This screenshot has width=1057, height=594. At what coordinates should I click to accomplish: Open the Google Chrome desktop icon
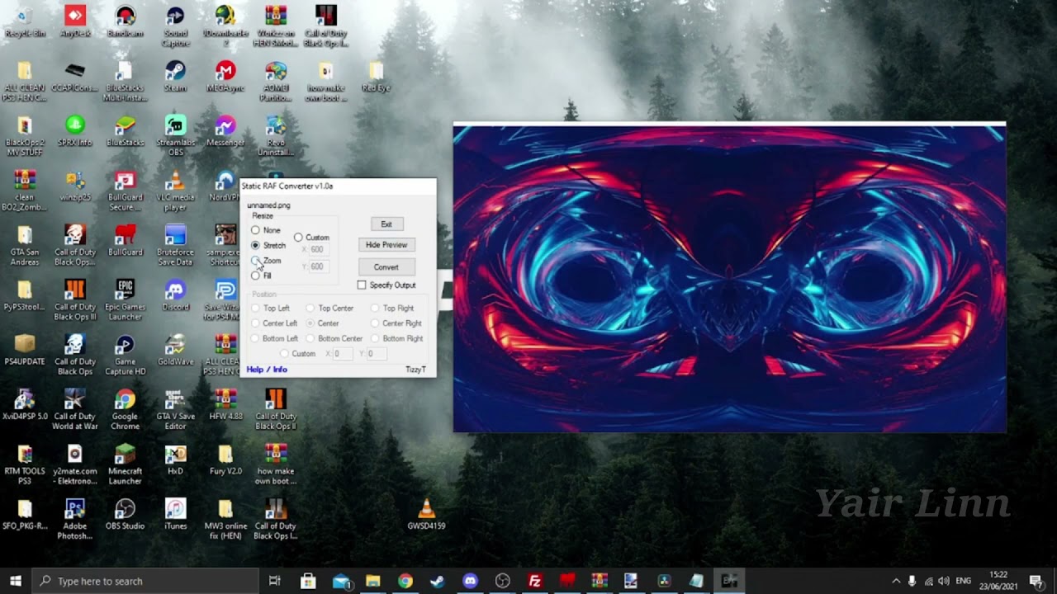pyautogui.click(x=125, y=409)
